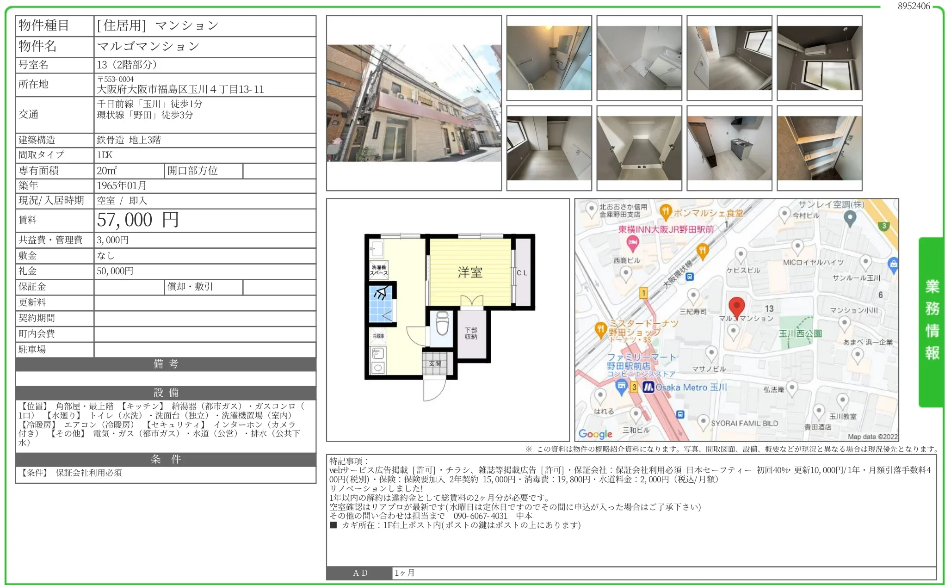Viewport: 951px width, 585px height.
Task: Click the ミスタードーナツ restaurant map icon
Action: [600, 329]
